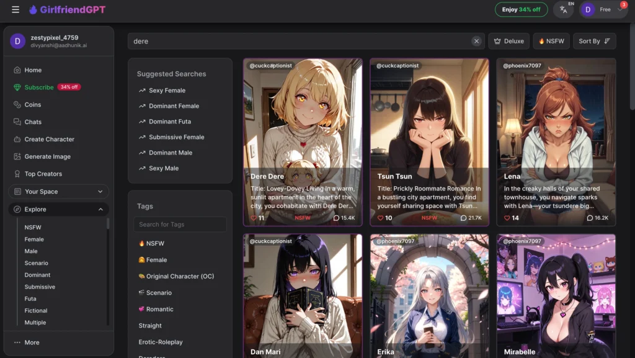Click suggested search Submissive Female
This screenshot has height=358, width=635.
coord(177,137)
